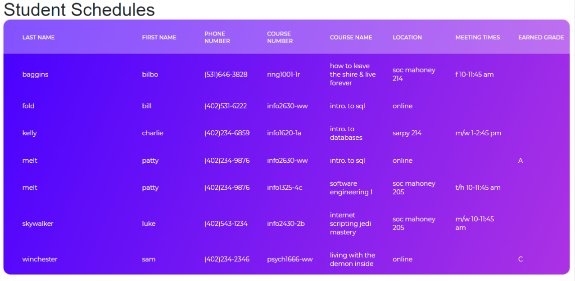Select the last name cell 'winchester'
The image size is (575, 281).
pyautogui.click(x=40, y=259)
